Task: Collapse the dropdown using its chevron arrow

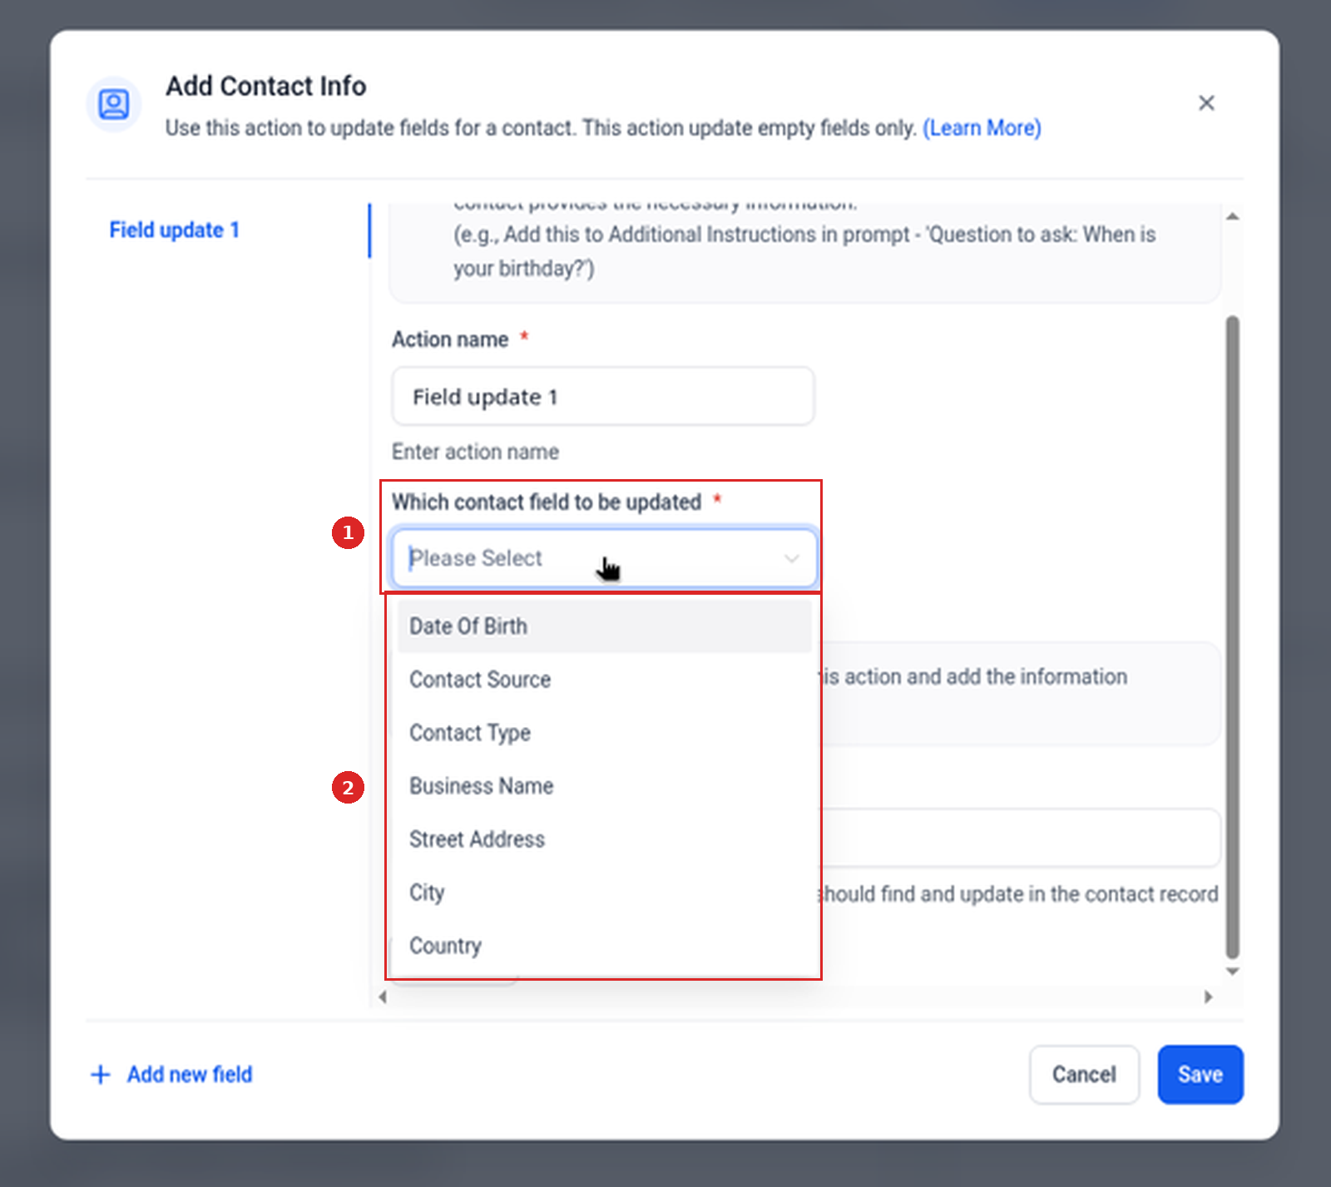Action: pos(791,558)
